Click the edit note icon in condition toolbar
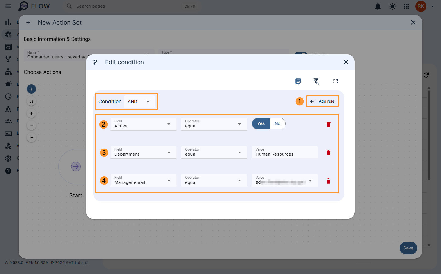Screen dimensions: 441x274 (298, 81)
